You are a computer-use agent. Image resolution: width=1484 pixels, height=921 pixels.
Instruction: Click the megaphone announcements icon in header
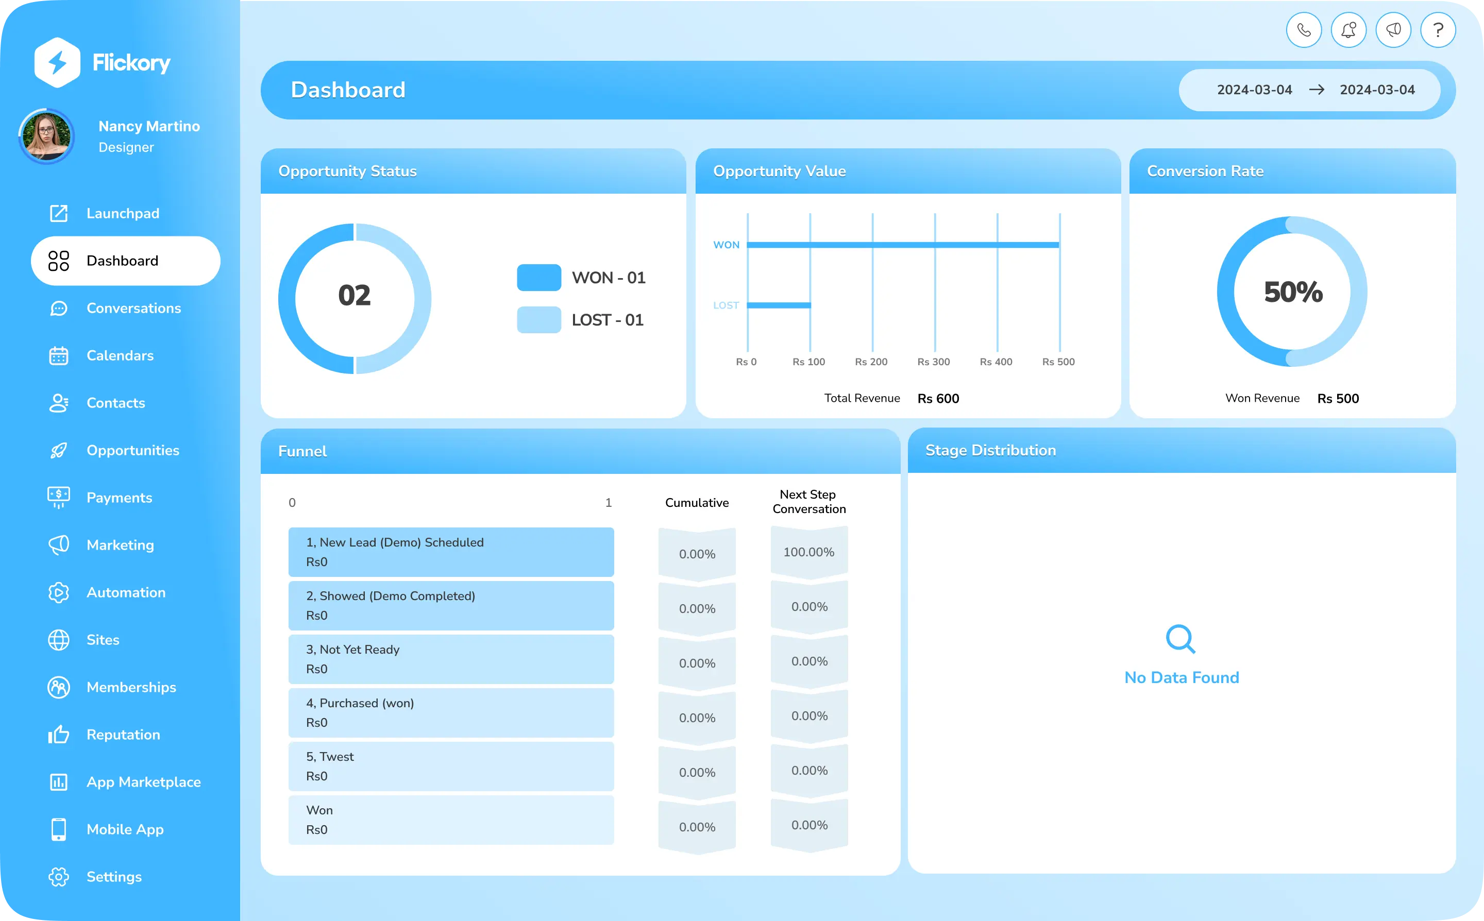(x=1393, y=30)
